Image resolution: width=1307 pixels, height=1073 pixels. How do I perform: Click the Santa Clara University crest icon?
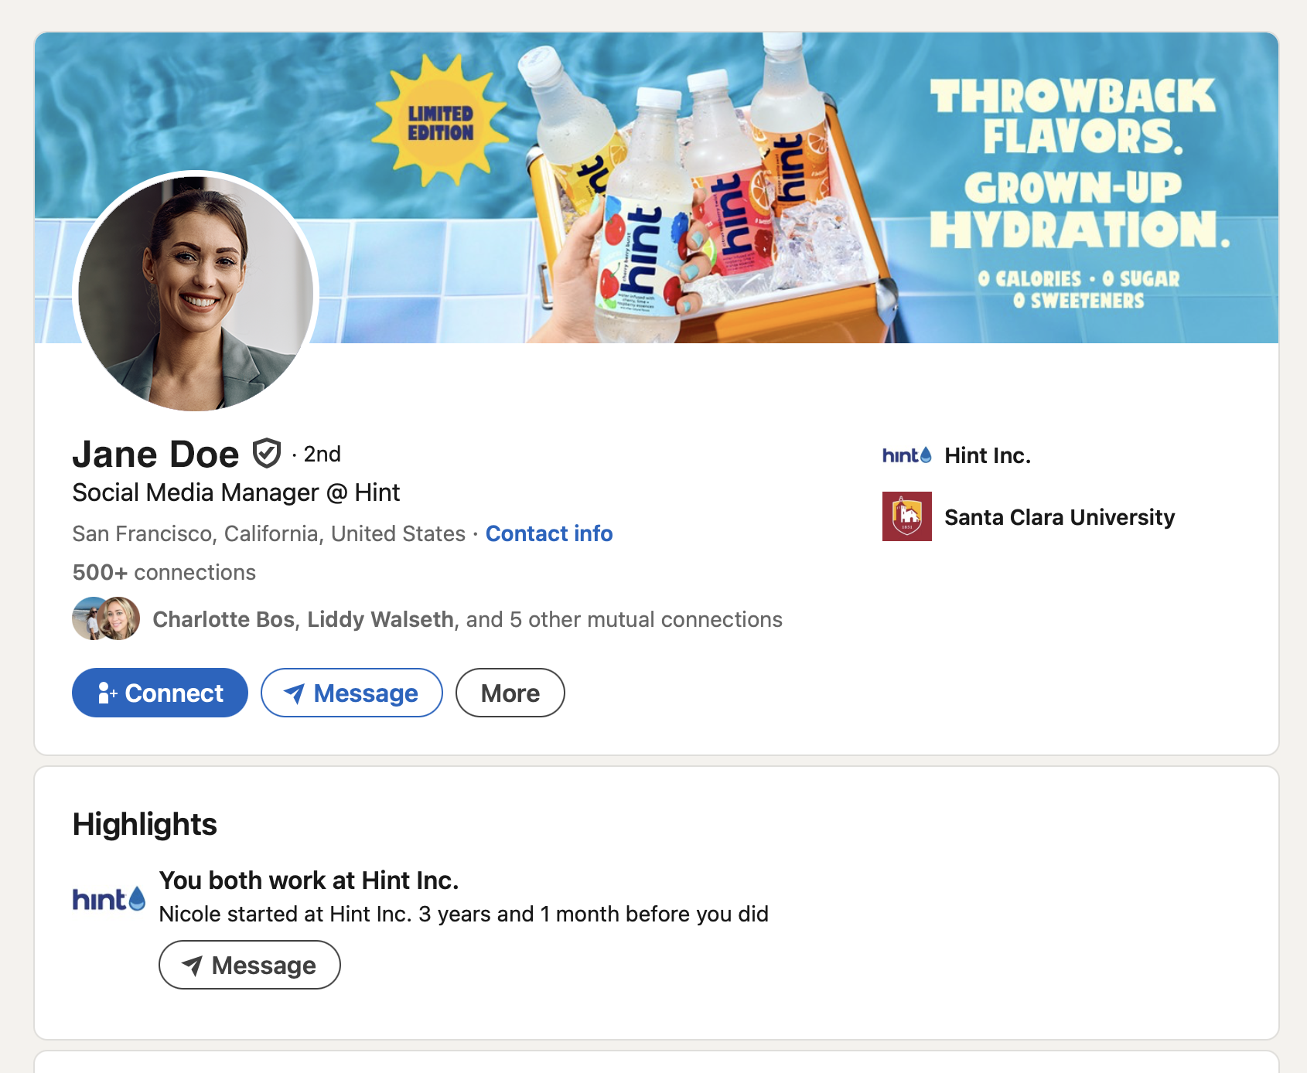[x=906, y=516]
